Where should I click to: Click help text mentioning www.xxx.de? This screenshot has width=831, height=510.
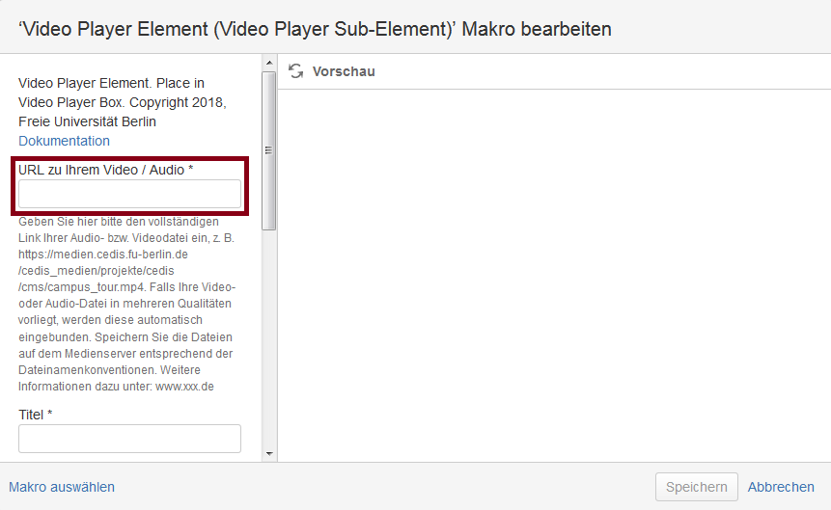pyautogui.click(x=126, y=304)
